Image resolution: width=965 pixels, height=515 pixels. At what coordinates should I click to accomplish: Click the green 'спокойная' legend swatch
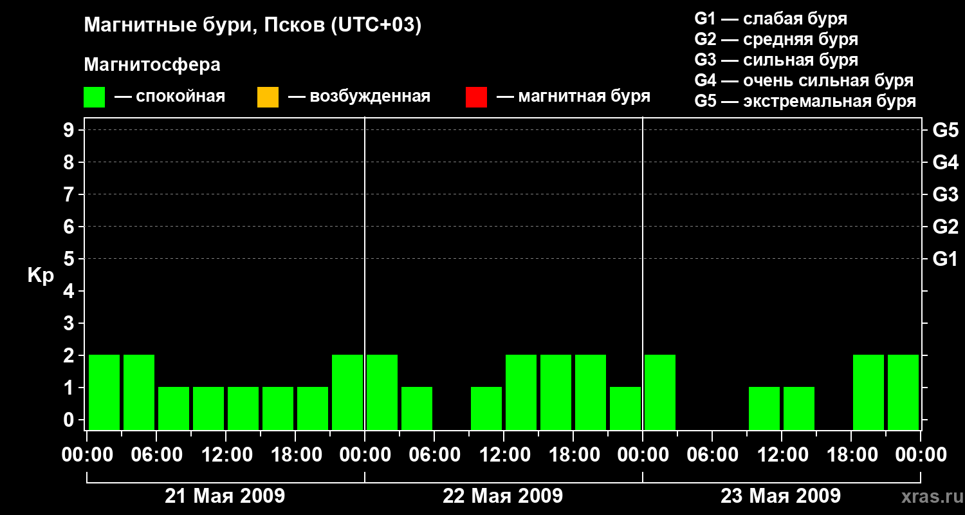(x=95, y=97)
